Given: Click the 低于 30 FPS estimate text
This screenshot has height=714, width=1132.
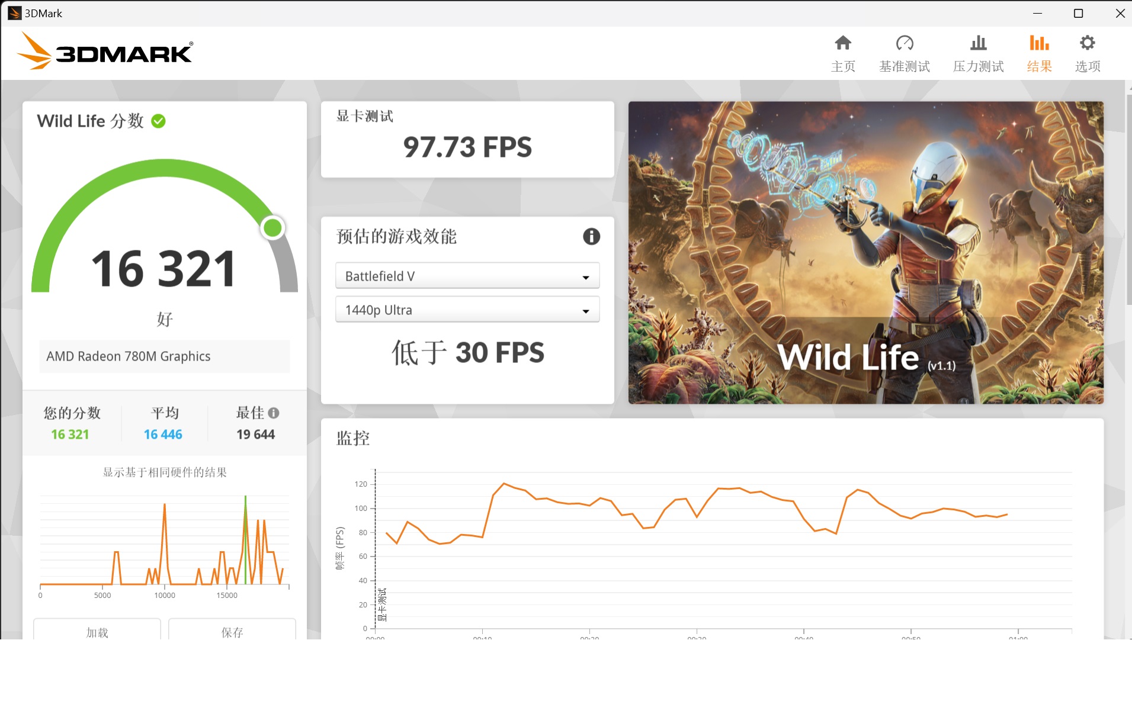Looking at the screenshot, I should (x=467, y=352).
